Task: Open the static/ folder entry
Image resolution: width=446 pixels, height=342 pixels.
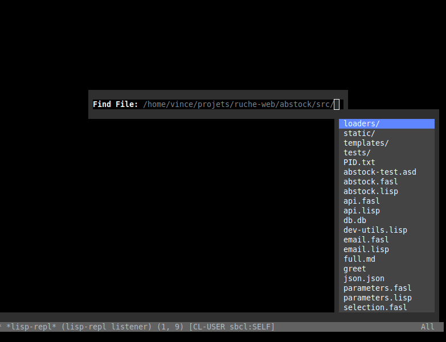Action: coord(359,133)
